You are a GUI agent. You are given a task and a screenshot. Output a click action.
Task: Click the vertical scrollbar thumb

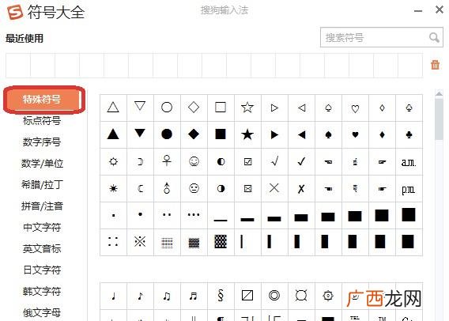(x=439, y=119)
